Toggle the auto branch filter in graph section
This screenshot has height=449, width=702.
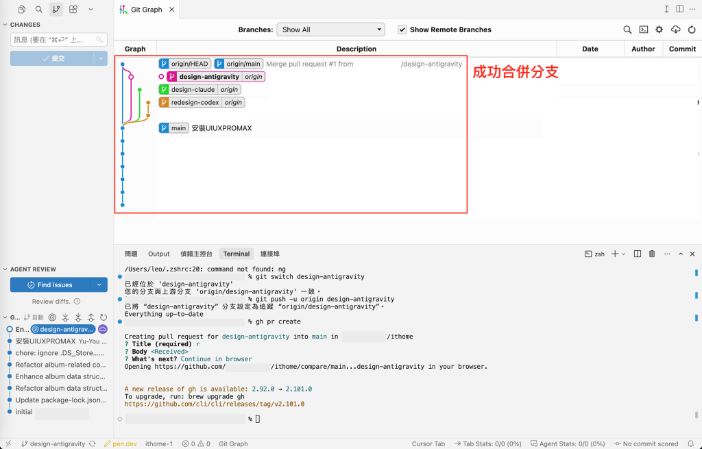(x=34, y=317)
